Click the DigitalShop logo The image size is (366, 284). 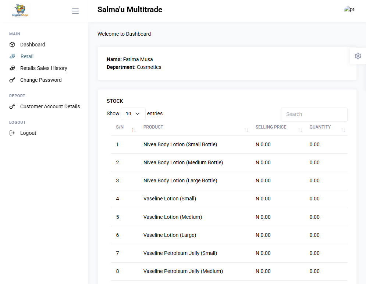(x=20, y=11)
